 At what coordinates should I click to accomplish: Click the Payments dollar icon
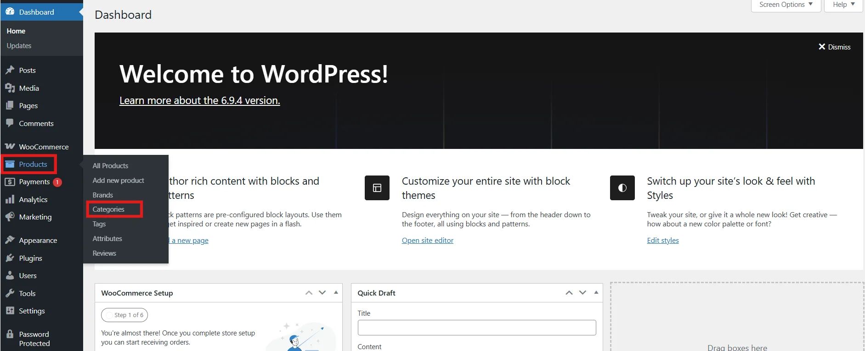10,182
